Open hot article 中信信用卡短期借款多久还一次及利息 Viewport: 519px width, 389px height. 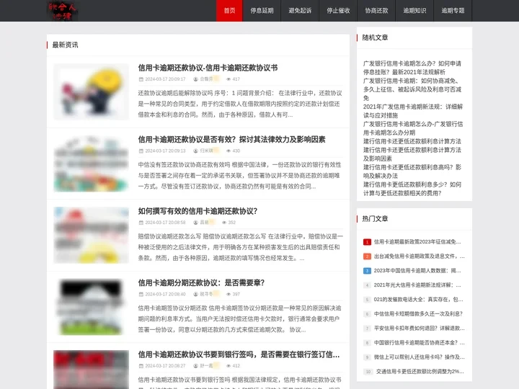(x=418, y=314)
